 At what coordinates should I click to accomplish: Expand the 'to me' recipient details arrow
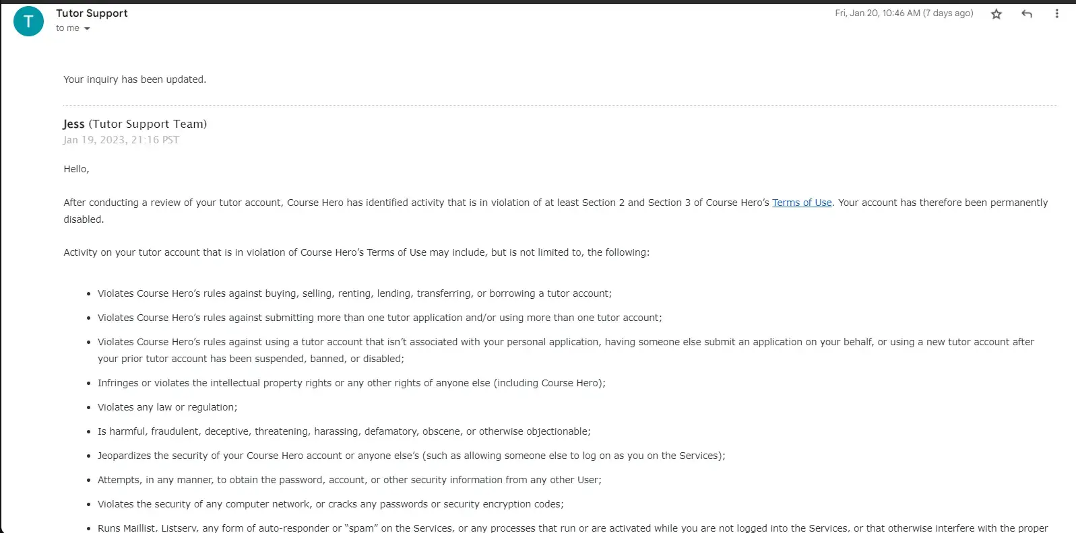pos(87,28)
